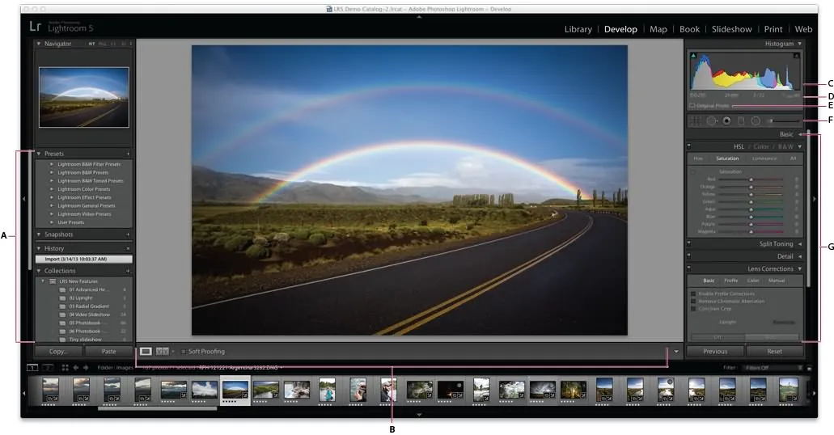The height and width of the screenshot is (435, 834).
Task: Select the Radial Filter tool
Action: pyautogui.click(x=756, y=120)
